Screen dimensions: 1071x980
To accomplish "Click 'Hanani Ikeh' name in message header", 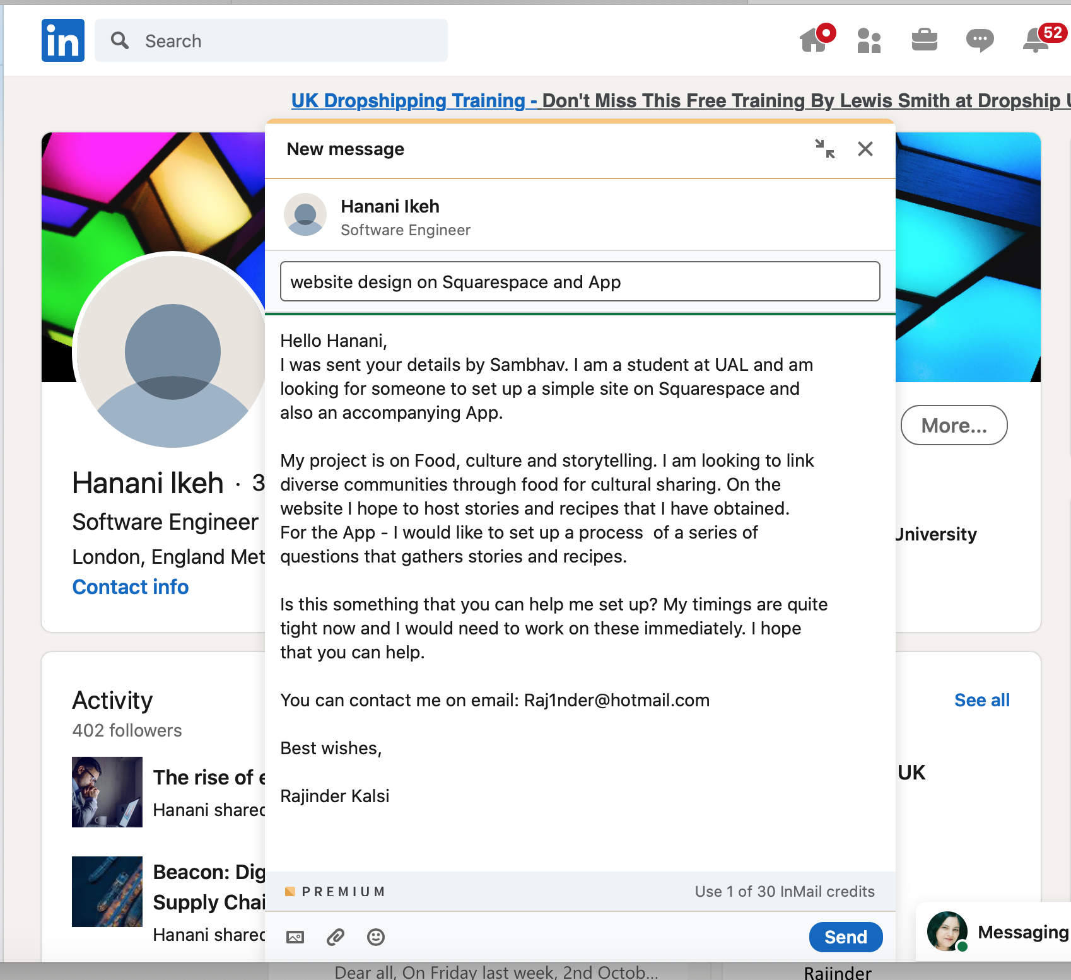I will (x=390, y=206).
